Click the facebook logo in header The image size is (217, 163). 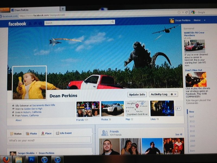click(x=17, y=24)
